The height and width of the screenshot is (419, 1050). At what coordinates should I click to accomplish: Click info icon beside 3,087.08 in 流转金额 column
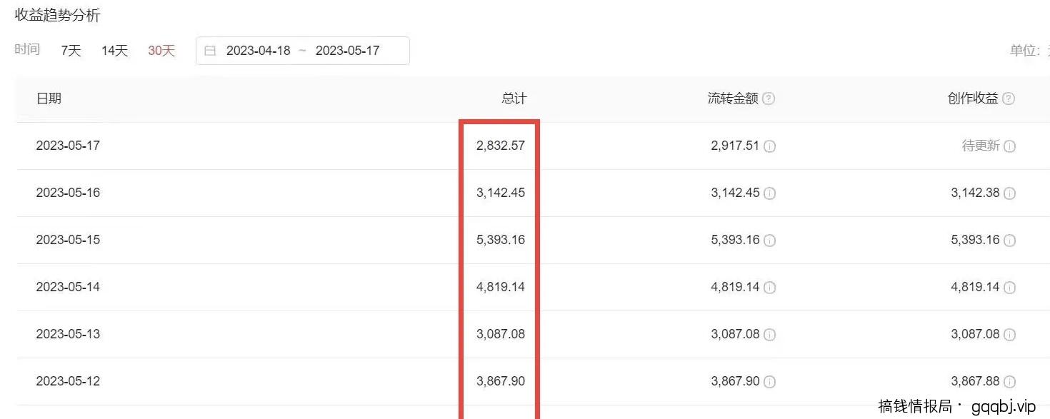click(x=769, y=335)
